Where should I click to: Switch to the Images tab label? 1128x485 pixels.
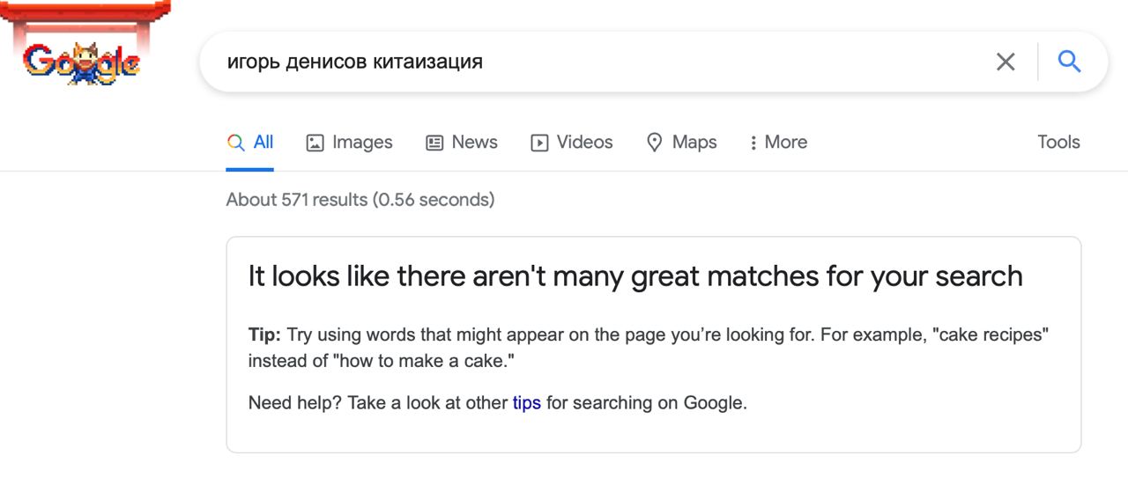pyautogui.click(x=362, y=142)
